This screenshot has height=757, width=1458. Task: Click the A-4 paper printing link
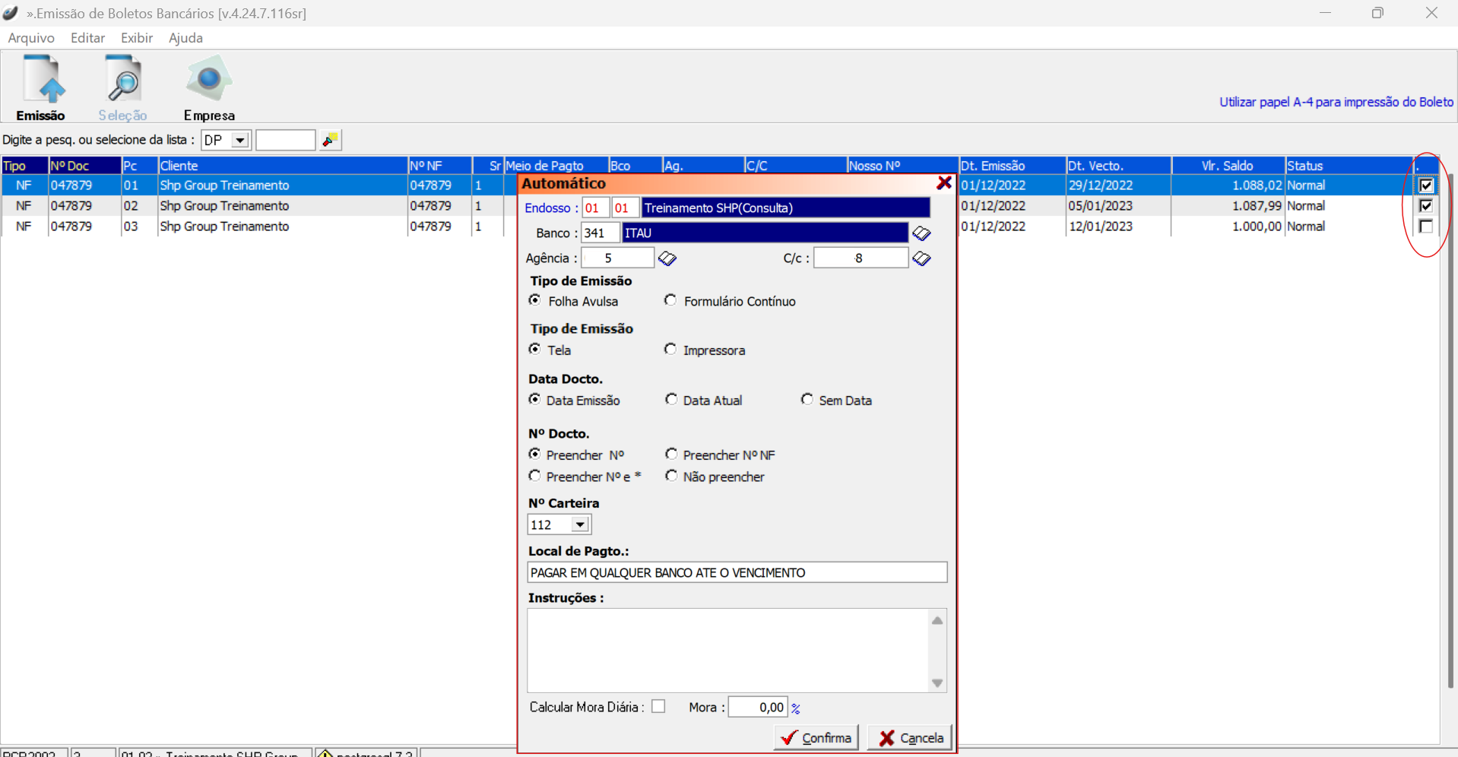(1336, 102)
